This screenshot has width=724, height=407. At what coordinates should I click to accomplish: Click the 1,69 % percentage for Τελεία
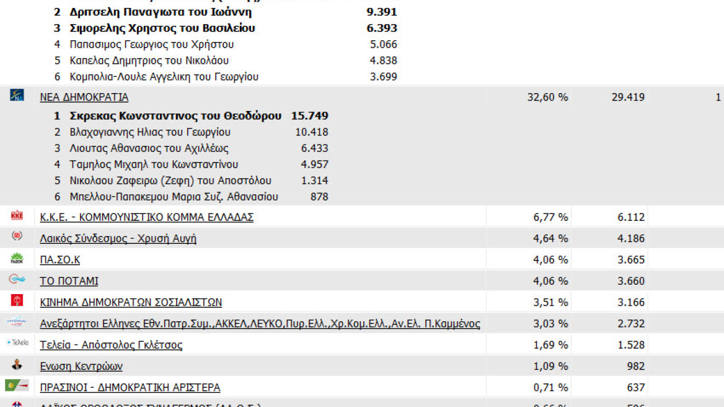pos(550,344)
